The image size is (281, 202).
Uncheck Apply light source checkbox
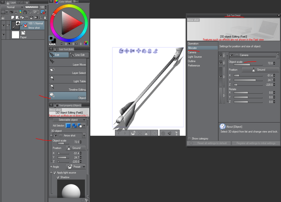[x=54, y=173]
